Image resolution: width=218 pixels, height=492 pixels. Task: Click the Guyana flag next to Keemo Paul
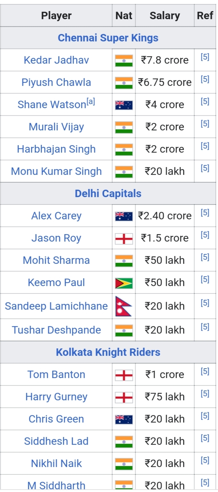(124, 283)
